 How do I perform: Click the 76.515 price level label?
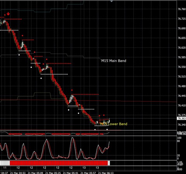(182, 77)
